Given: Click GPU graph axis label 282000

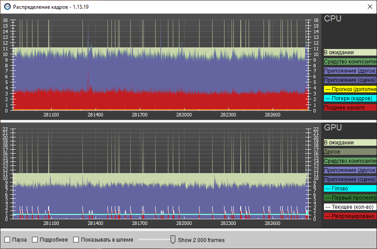Looking at the screenshot, I should click(x=184, y=223).
